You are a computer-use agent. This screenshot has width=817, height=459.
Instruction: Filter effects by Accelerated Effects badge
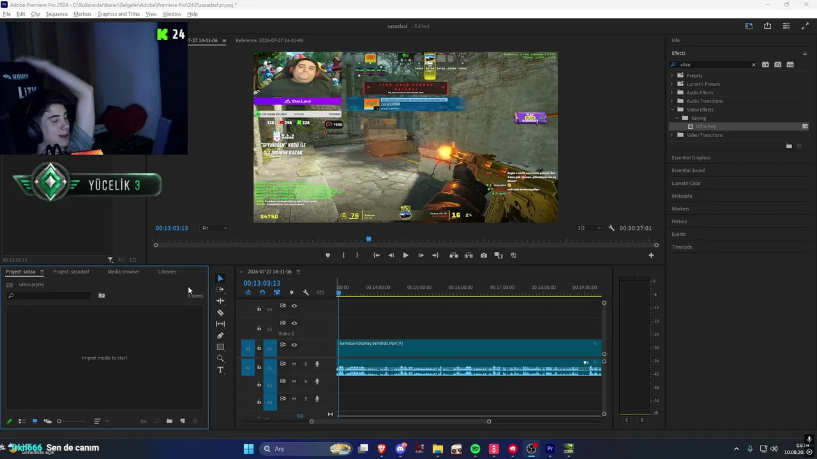click(x=765, y=64)
